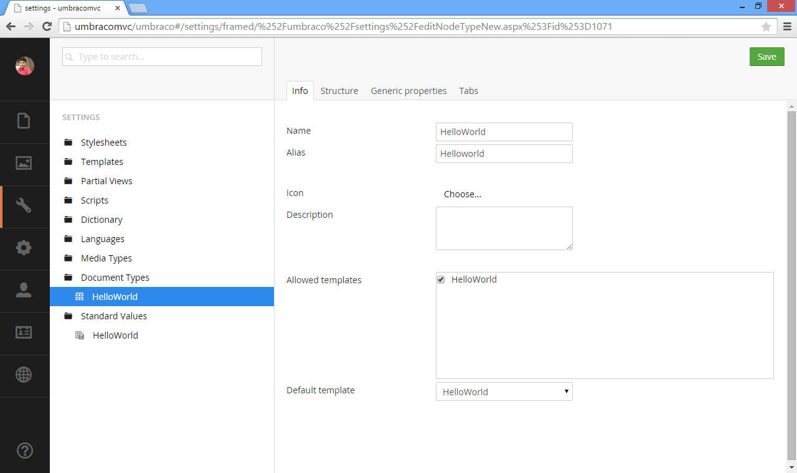Click the Help question mark icon

click(25, 450)
